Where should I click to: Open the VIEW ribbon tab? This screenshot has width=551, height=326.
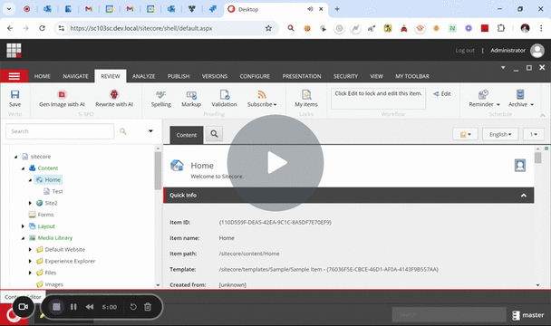376,76
